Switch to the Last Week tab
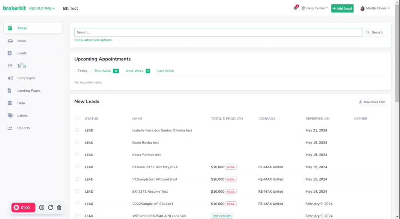This screenshot has height=219, width=400. [x=165, y=71]
